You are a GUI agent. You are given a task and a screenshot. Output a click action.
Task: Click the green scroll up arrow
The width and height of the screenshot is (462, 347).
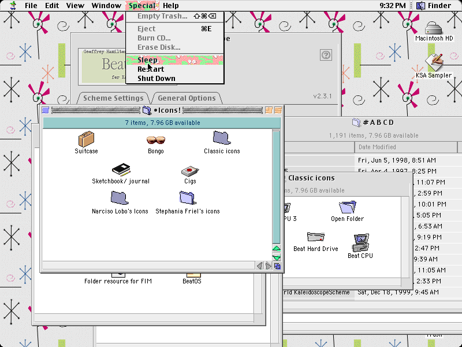pyautogui.click(x=277, y=249)
